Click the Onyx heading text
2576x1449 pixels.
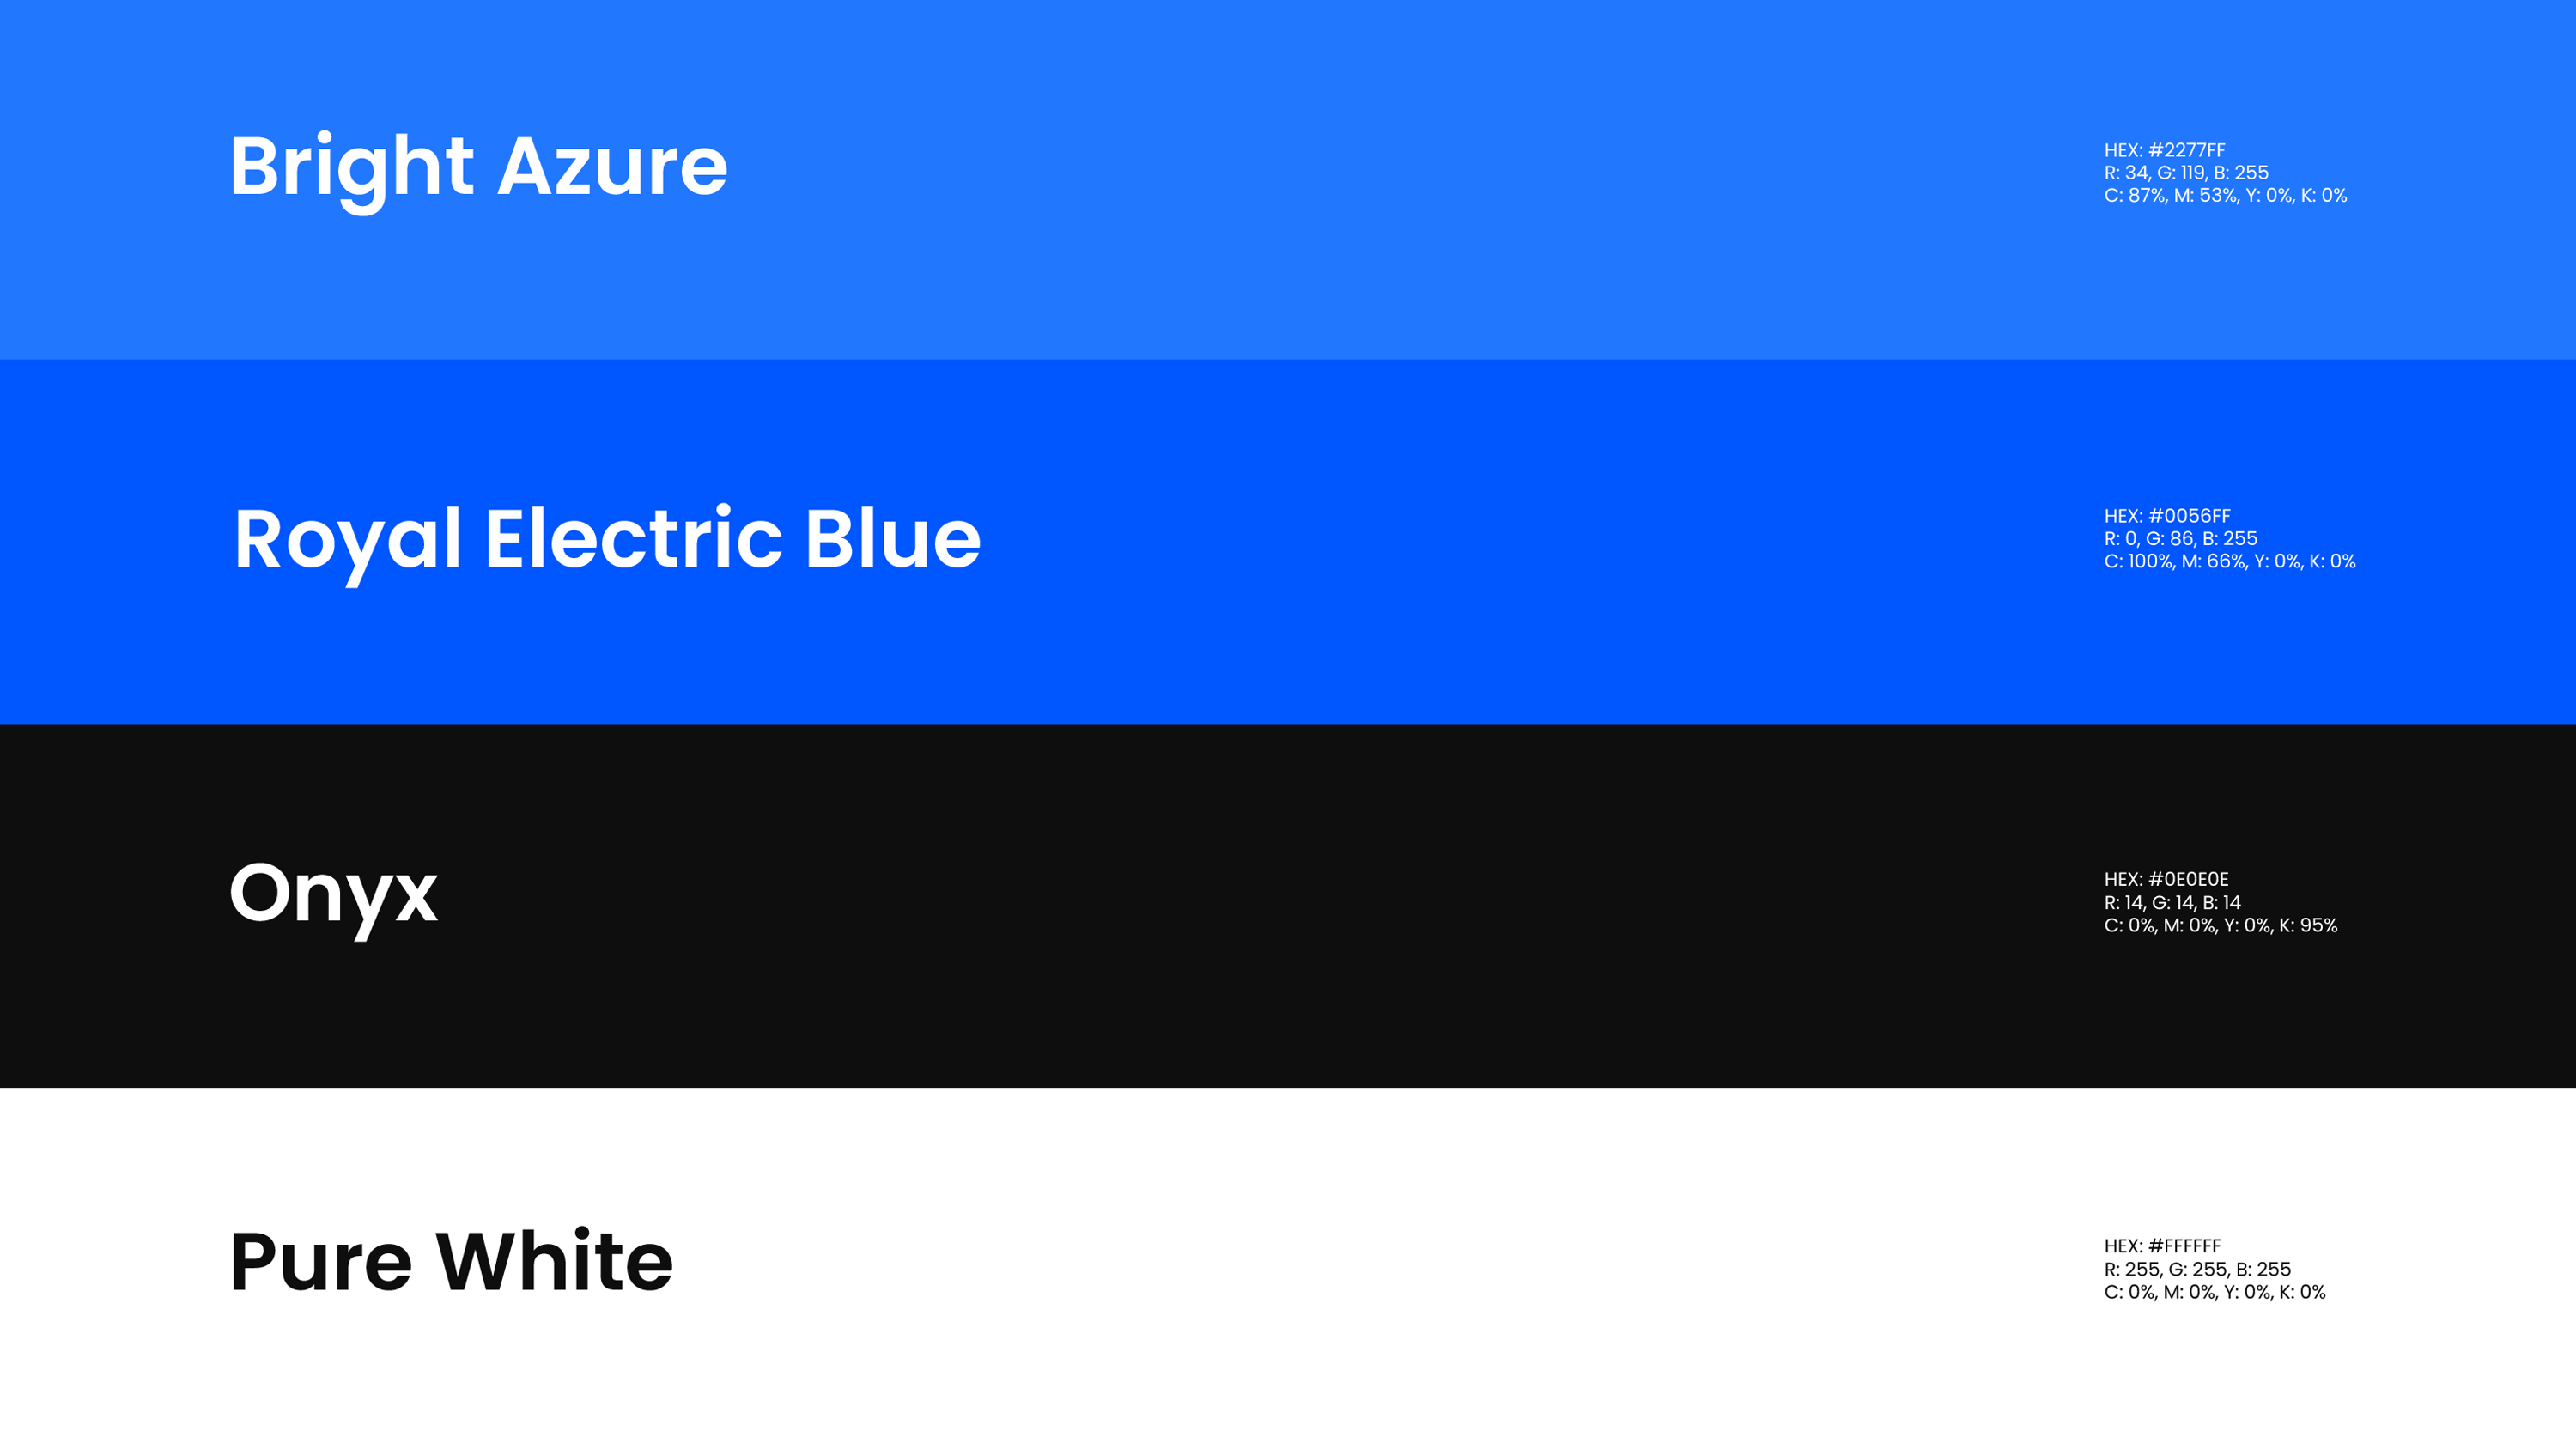click(x=334, y=897)
